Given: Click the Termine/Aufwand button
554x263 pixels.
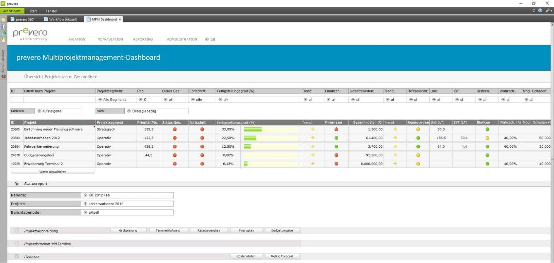Looking at the screenshot, I should 168,230.
